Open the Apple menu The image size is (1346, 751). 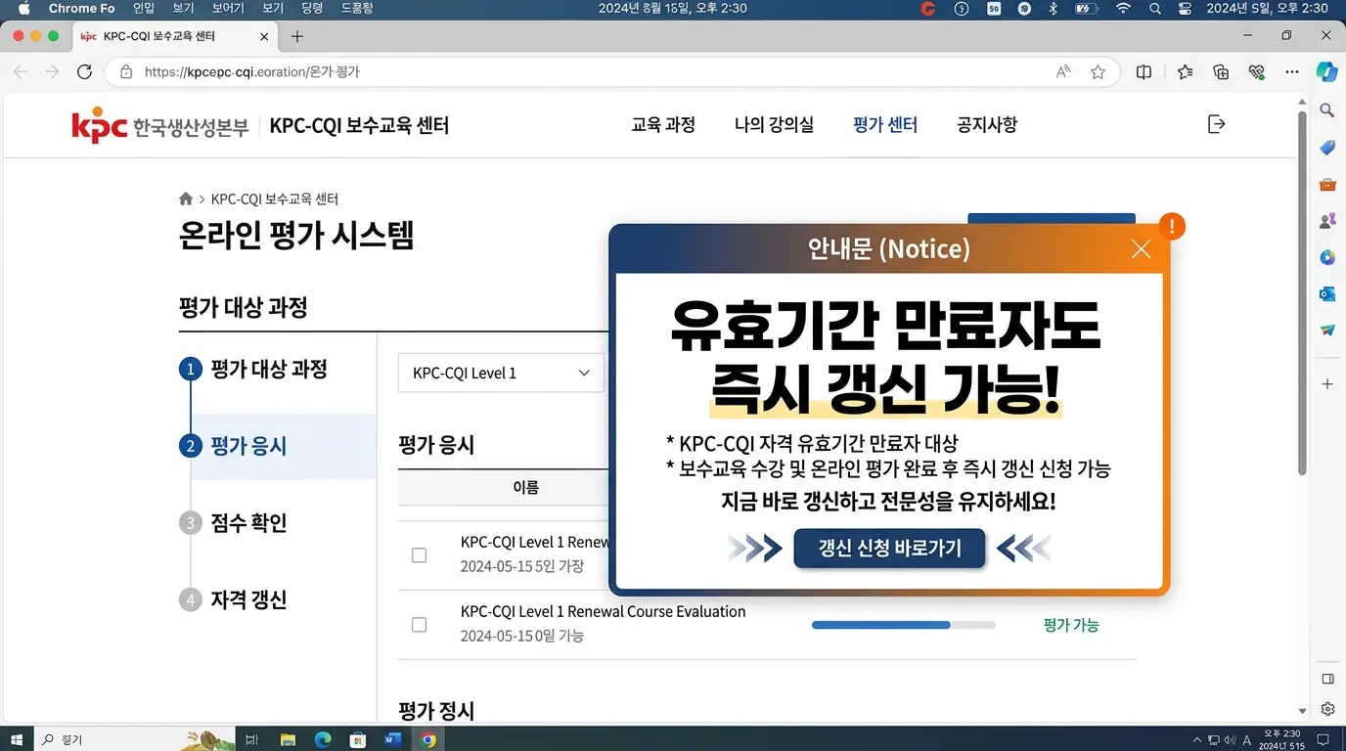pyautogui.click(x=24, y=8)
